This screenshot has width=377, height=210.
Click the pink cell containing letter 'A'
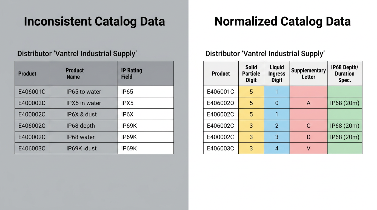[x=308, y=103]
